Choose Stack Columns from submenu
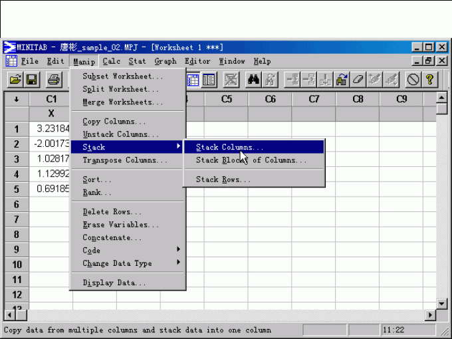452x339 pixels. pos(229,147)
